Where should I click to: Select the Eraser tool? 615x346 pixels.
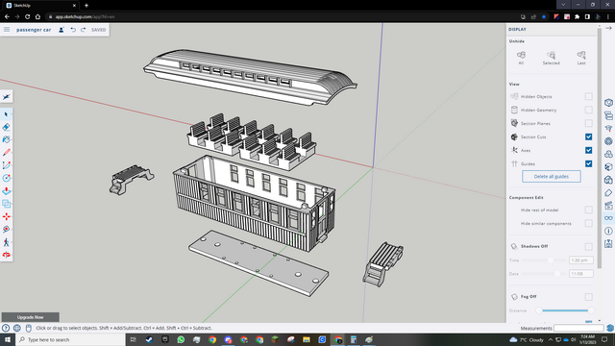point(7,127)
